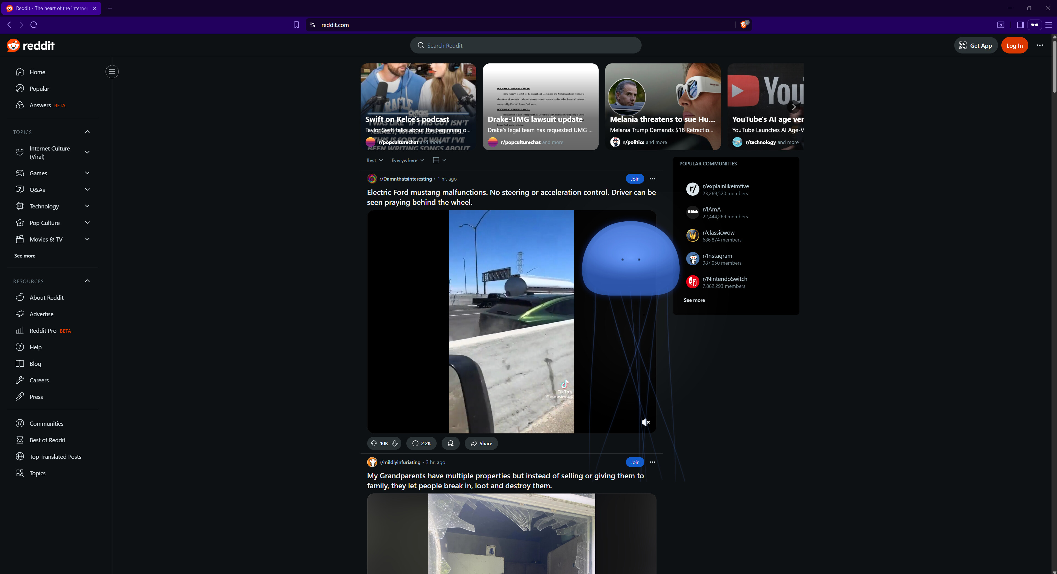Collapse the TOPICS section in sidebar
This screenshot has height=574, width=1057.
click(x=86, y=132)
